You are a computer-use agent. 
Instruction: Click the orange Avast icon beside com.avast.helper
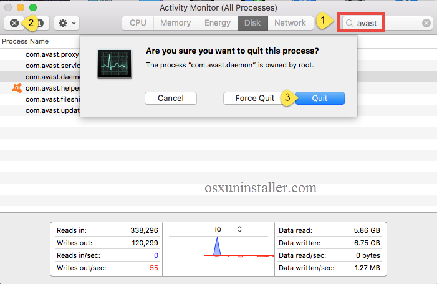click(17, 88)
